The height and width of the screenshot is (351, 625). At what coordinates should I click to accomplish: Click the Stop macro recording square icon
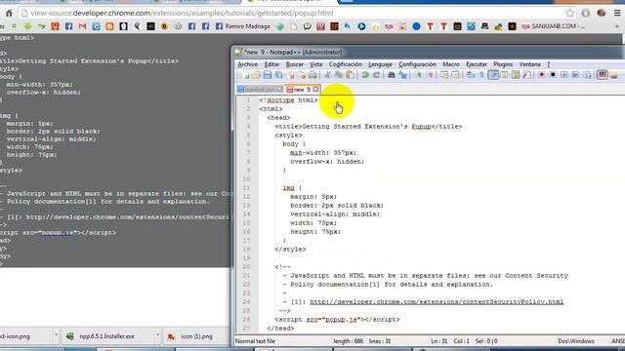(553, 75)
